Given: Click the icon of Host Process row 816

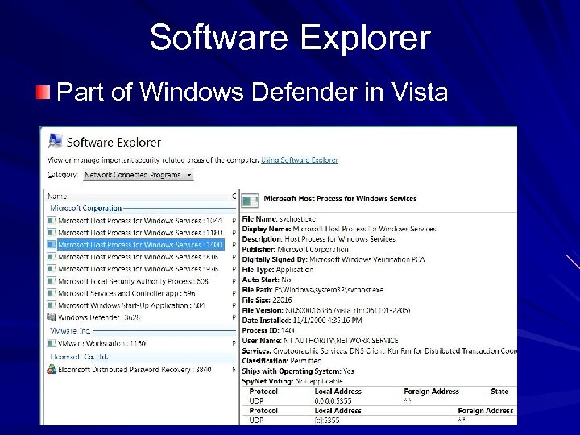Looking at the screenshot, I should tap(52, 257).
